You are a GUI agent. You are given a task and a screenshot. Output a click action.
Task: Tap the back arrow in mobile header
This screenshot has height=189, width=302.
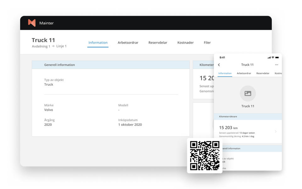point(219,65)
